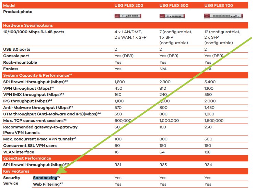Select the '12 (configuratble), 2 x SFP' cell

[222, 37]
